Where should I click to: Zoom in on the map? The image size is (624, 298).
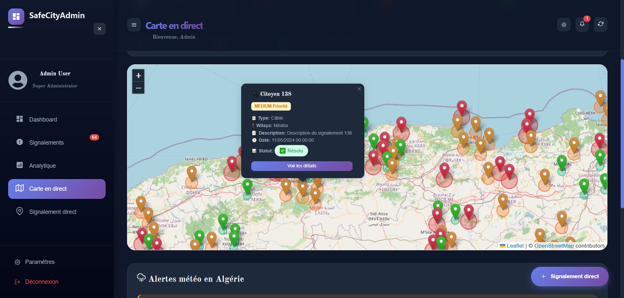coord(138,76)
